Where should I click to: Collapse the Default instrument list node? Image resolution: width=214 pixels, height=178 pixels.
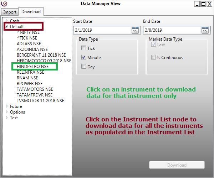click(x=6, y=27)
